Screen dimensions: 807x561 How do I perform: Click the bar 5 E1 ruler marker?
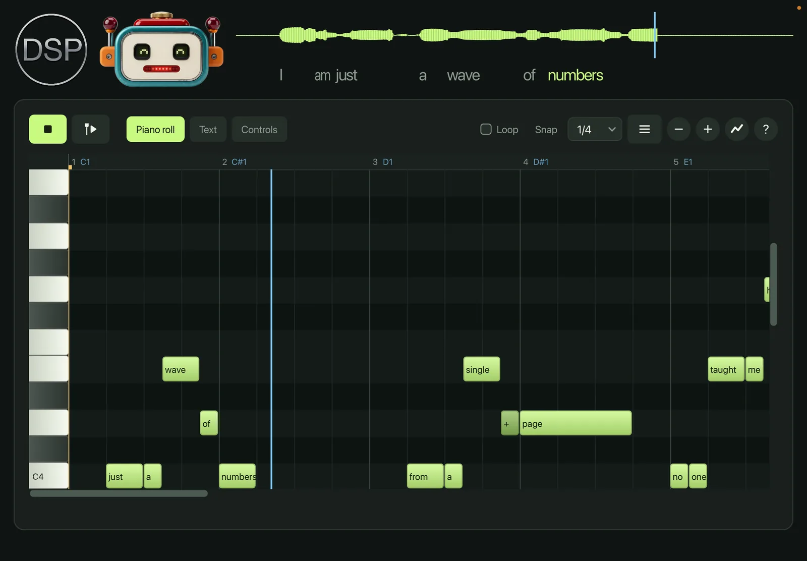[x=683, y=162]
